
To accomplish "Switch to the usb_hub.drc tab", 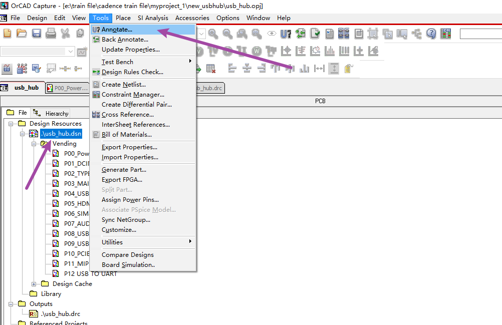I will click(210, 88).
